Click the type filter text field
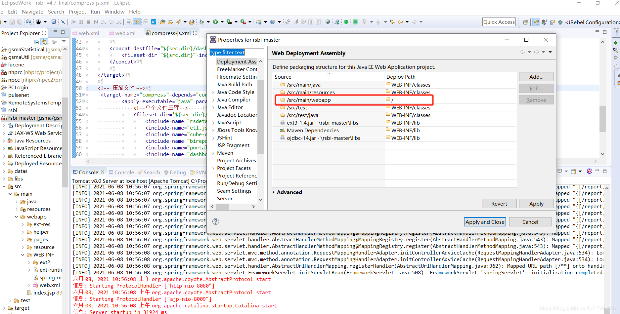Image resolution: width=620 pixels, height=314 pixels. [237, 52]
